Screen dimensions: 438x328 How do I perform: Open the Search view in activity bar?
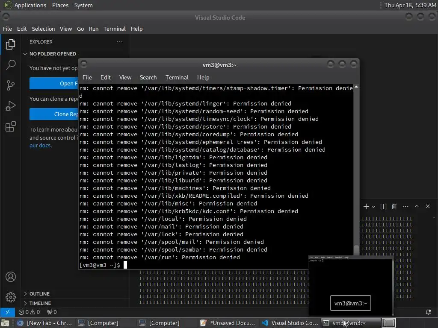tap(10, 65)
